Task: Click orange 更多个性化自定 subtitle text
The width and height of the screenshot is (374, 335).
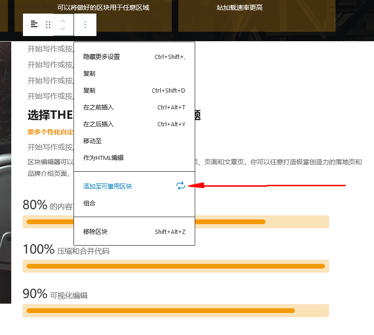Action: [x=51, y=132]
